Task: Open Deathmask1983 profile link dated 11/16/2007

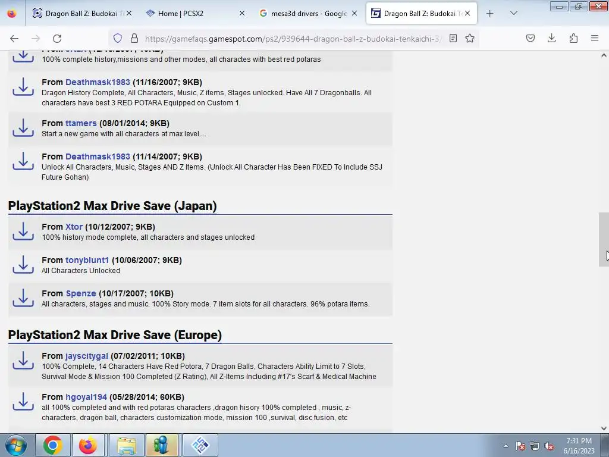Action: [x=98, y=82]
